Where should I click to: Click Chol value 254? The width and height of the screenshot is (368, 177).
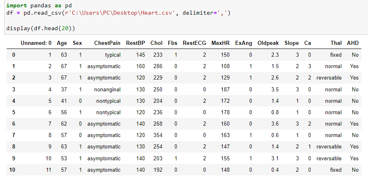point(158,147)
